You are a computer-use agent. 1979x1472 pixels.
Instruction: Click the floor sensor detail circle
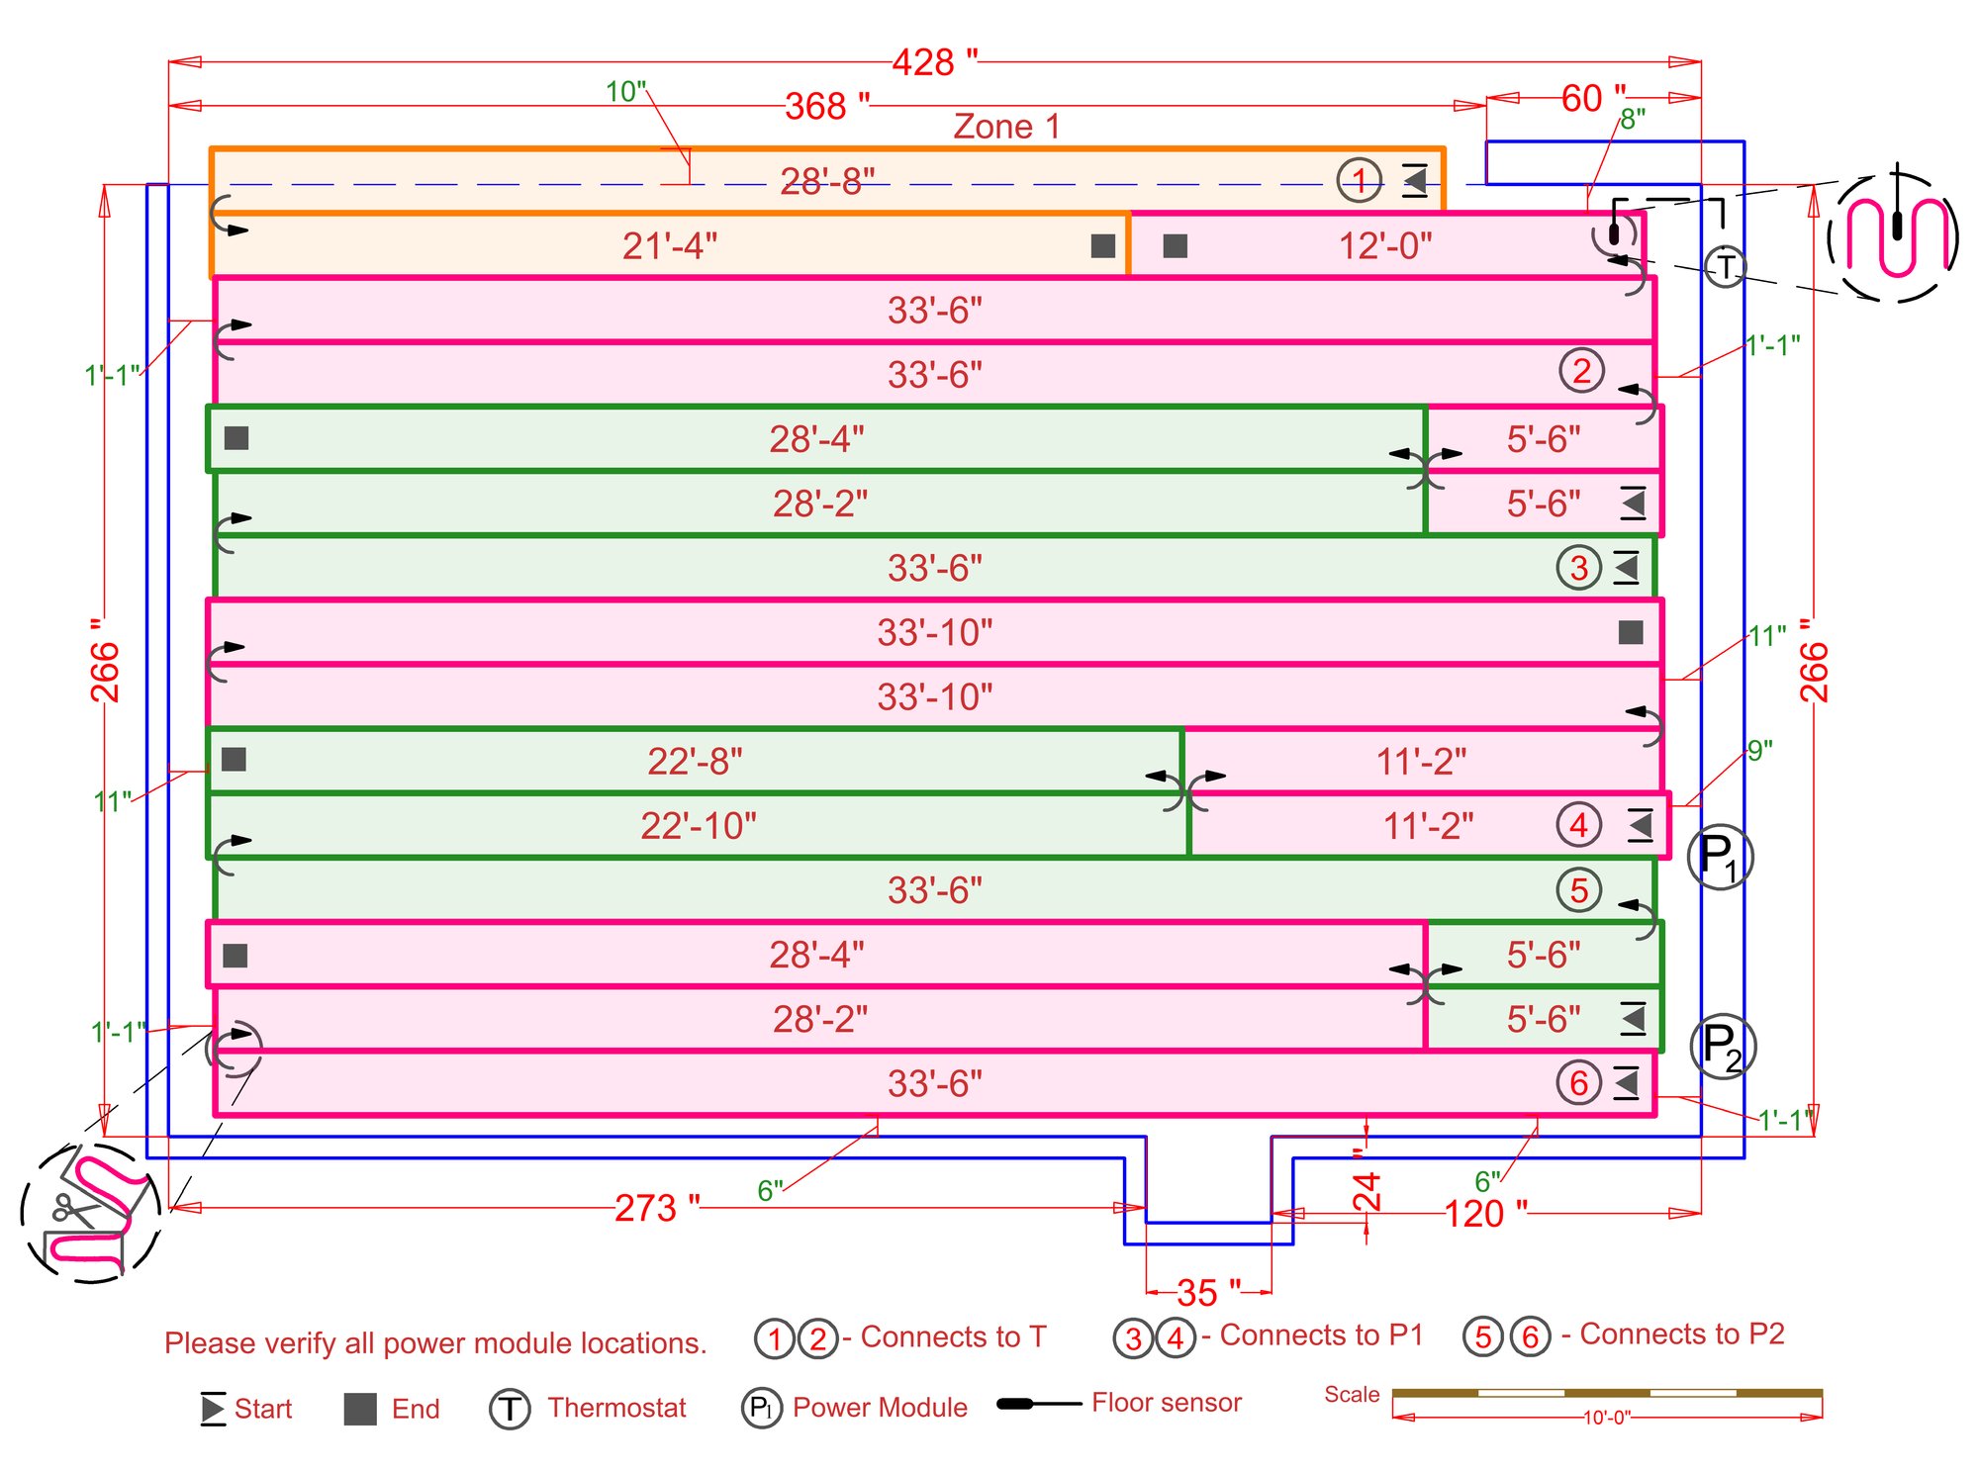(1893, 238)
